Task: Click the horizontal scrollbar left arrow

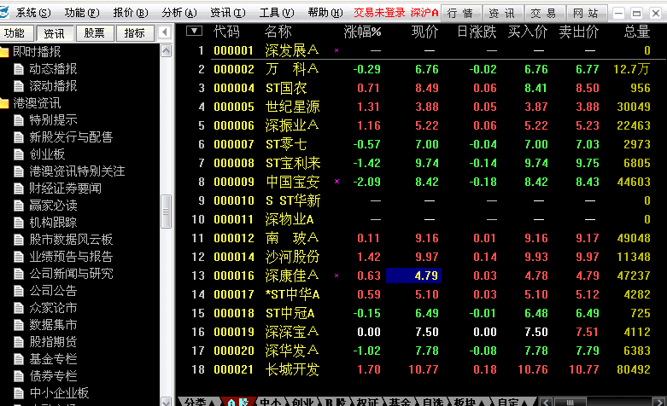Action: [x=546, y=402]
